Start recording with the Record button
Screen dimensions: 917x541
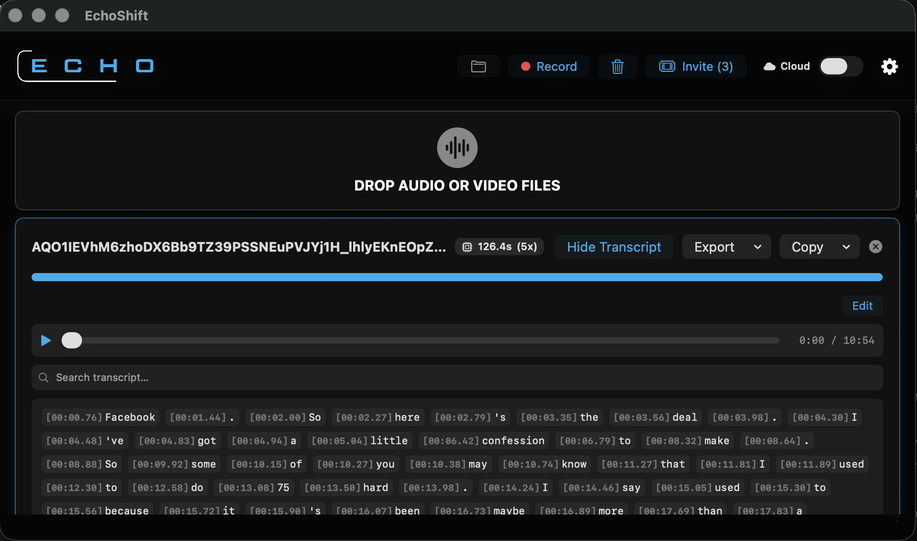click(549, 66)
